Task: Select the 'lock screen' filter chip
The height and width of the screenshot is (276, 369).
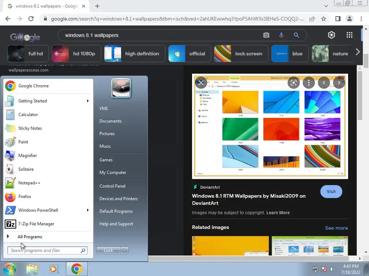Action: coord(241,54)
